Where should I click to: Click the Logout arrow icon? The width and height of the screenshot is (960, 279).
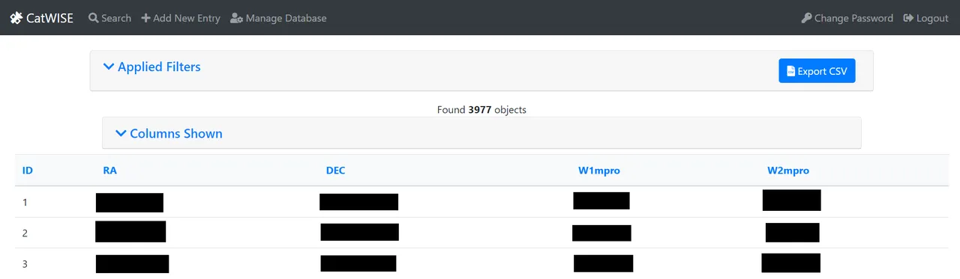908,18
